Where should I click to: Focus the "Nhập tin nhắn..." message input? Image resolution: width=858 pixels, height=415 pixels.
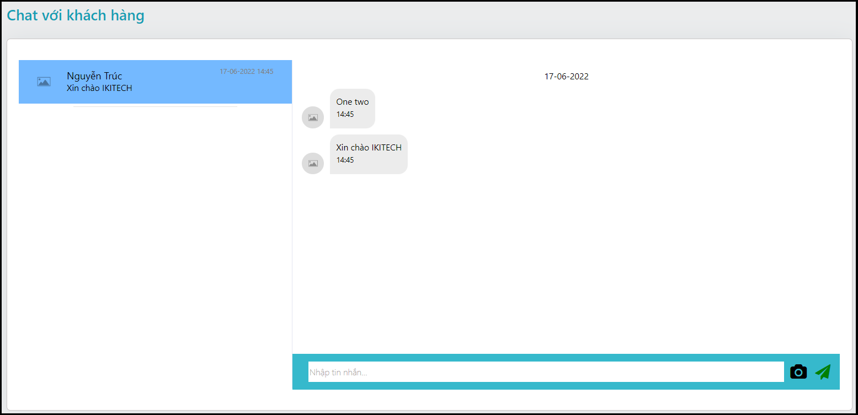[x=545, y=372]
